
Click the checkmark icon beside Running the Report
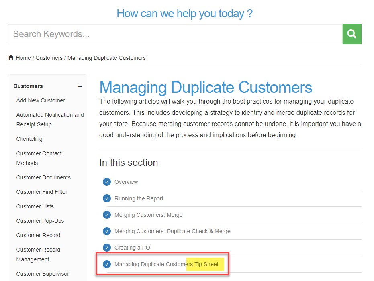(107, 198)
